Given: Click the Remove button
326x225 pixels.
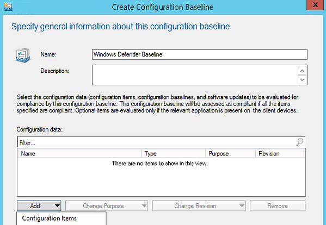Looking at the screenshot, I should tap(278, 205).
